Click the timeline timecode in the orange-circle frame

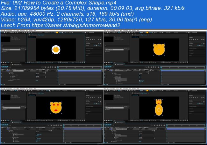(5, 66)
